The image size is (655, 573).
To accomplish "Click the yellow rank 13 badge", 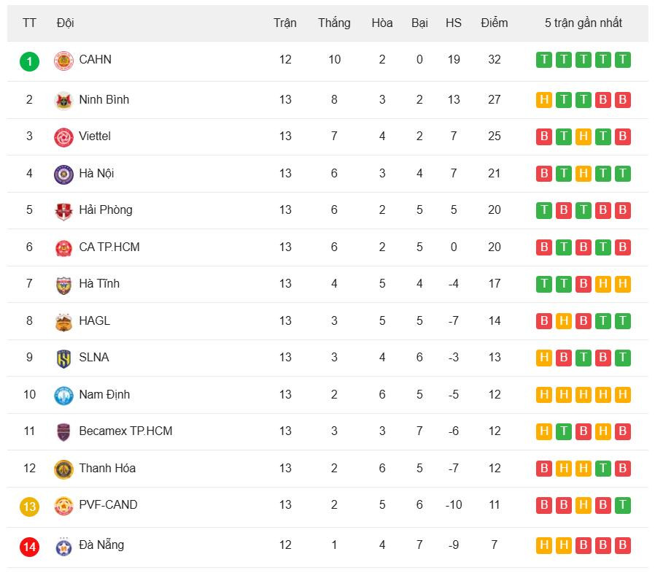I will point(29,506).
